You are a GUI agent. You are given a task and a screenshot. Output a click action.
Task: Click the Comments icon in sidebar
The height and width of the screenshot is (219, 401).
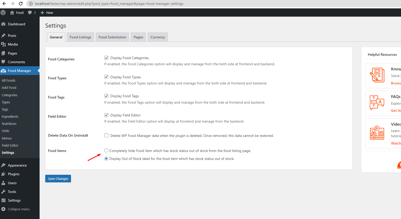tap(3, 62)
